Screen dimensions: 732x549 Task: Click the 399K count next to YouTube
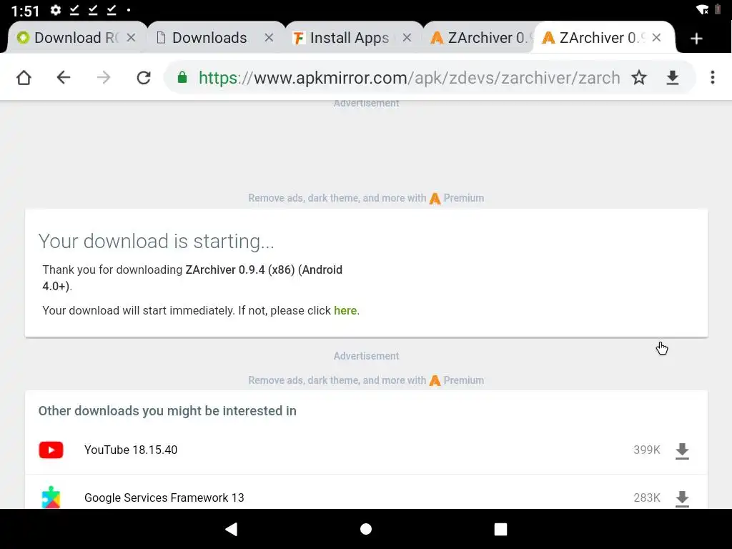click(x=646, y=450)
